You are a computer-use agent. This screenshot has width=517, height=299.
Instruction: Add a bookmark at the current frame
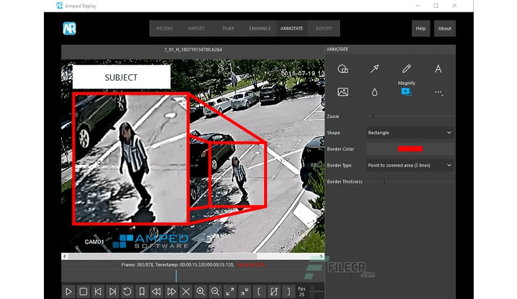point(142,292)
